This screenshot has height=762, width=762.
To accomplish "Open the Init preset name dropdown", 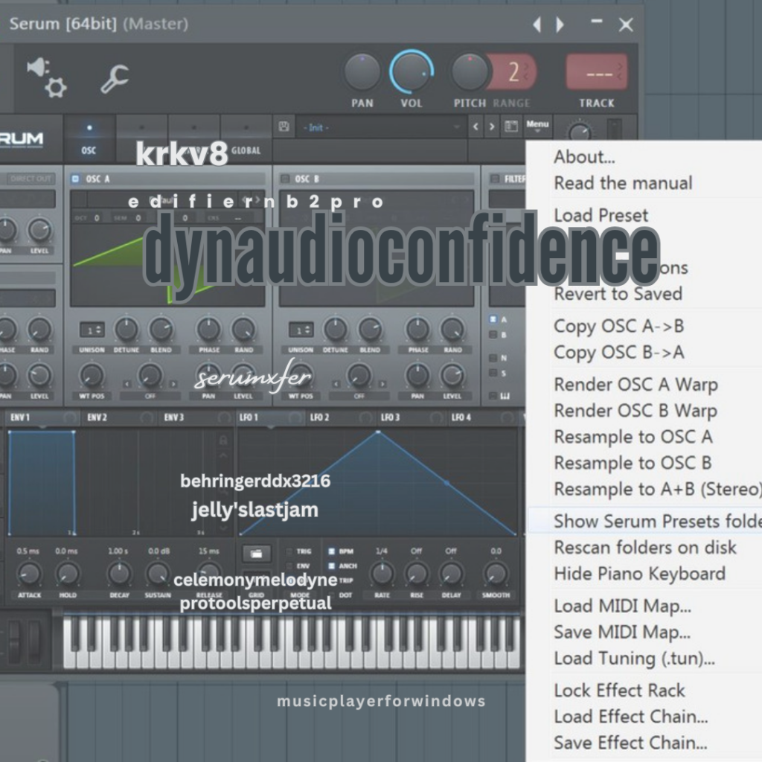I will click(x=381, y=127).
